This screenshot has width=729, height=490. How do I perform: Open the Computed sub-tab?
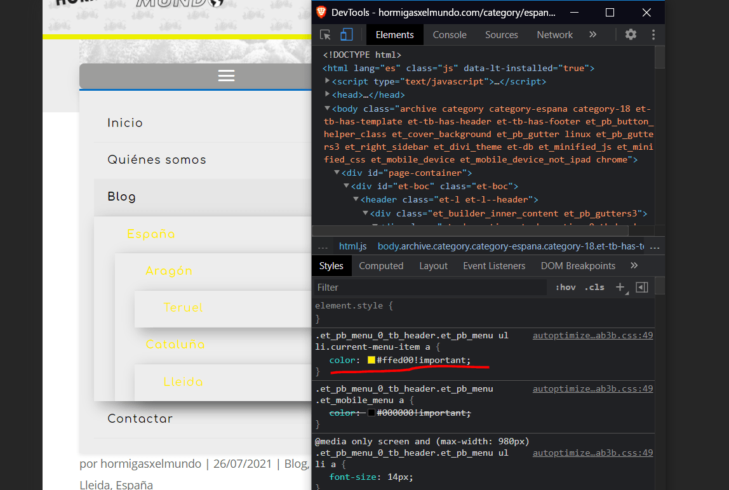[381, 266]
